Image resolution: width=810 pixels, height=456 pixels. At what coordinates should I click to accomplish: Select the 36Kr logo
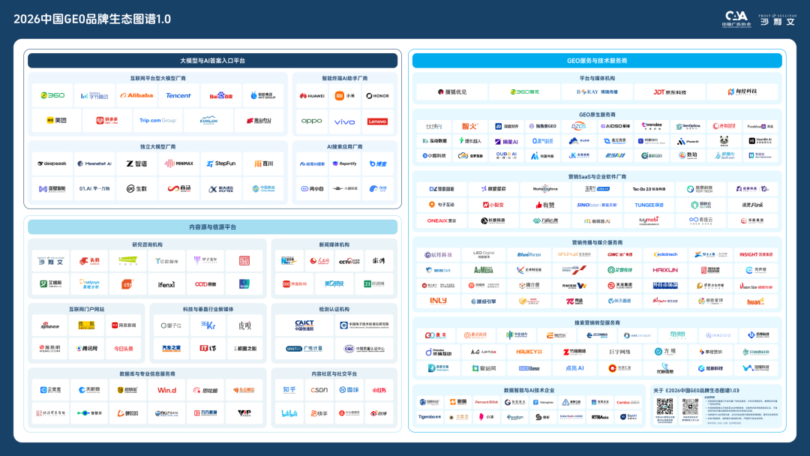(208, 325)
